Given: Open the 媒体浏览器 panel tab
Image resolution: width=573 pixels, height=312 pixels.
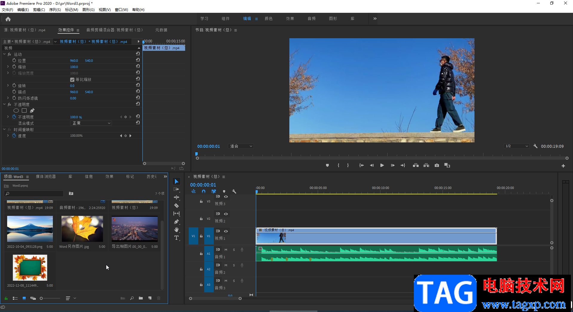Looking at the screenshot, I should (x=46, y=177).
